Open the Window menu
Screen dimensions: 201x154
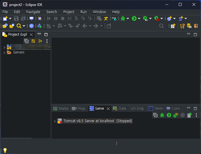[99, 12]
